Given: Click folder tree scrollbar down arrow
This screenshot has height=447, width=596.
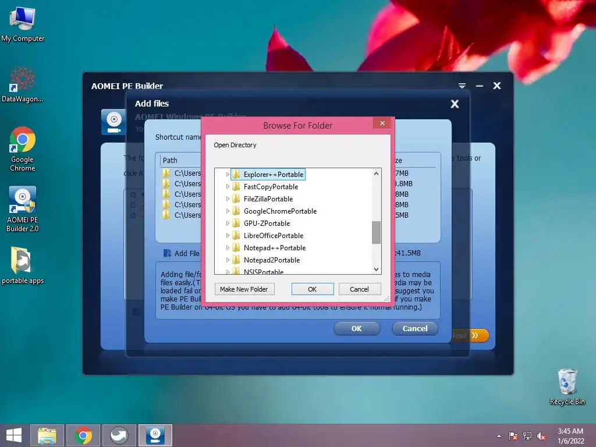Looking at the screenshot, I should [377, 269].
